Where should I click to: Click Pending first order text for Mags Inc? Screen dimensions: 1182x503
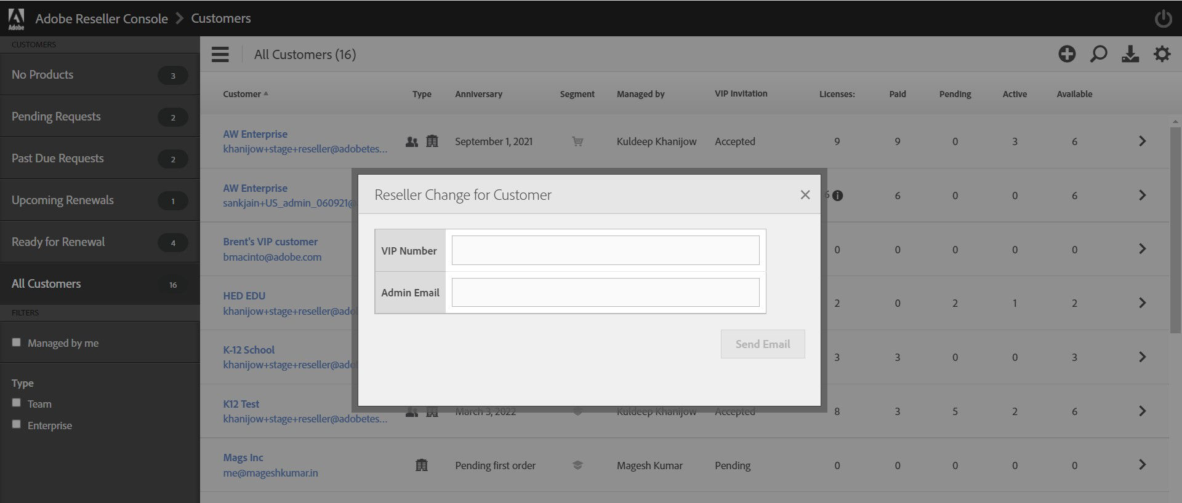(x=495, y=465)
